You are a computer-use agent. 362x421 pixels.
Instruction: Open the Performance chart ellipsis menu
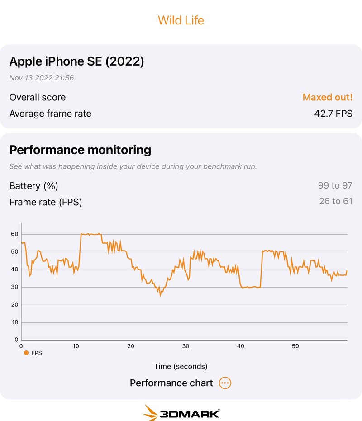[x=225, y=383]
